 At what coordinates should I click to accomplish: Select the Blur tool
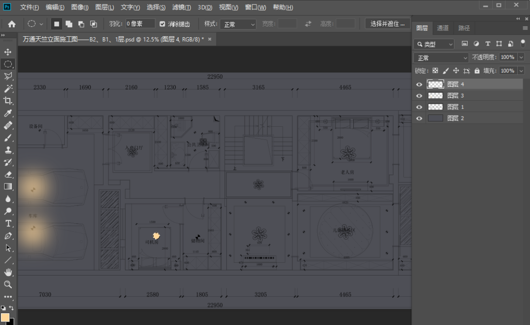click(x=8, y=199)
